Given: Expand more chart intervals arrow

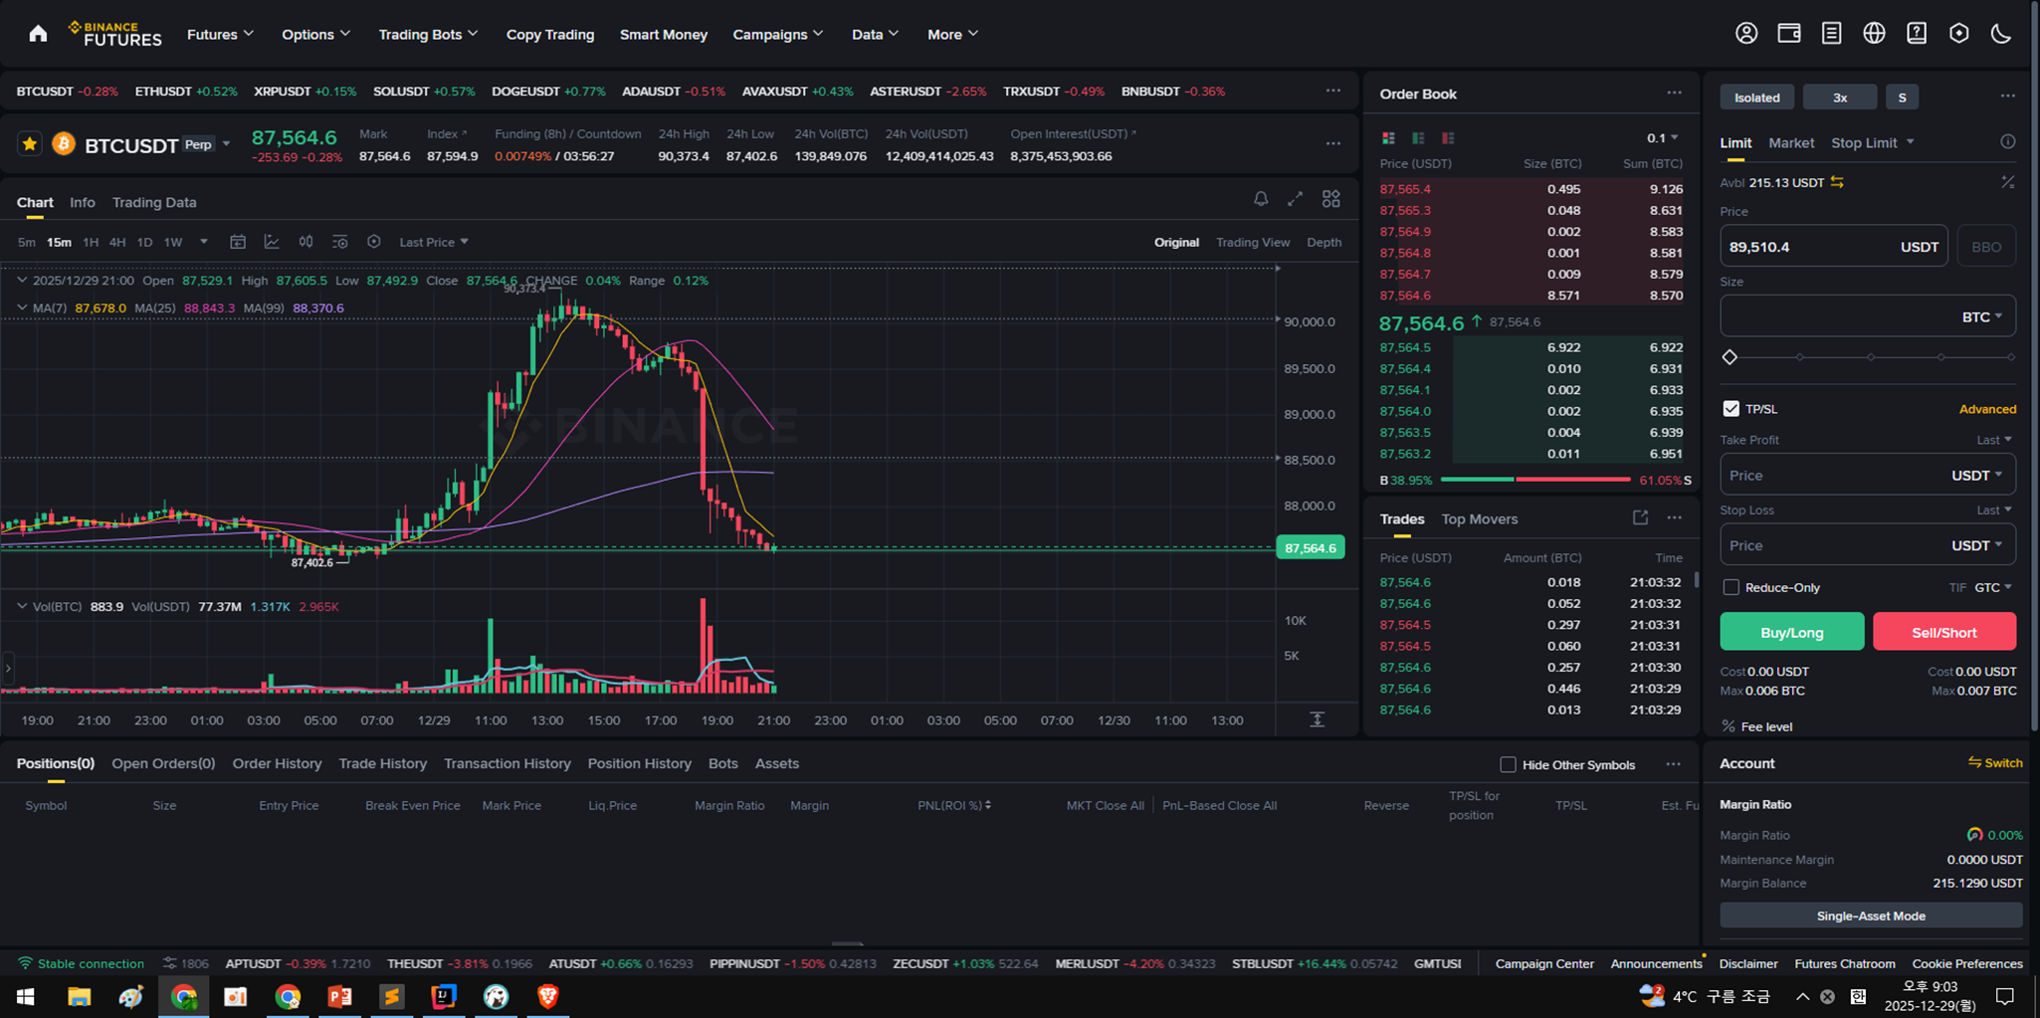Looking at the screenshot, I should coord(204,242).
